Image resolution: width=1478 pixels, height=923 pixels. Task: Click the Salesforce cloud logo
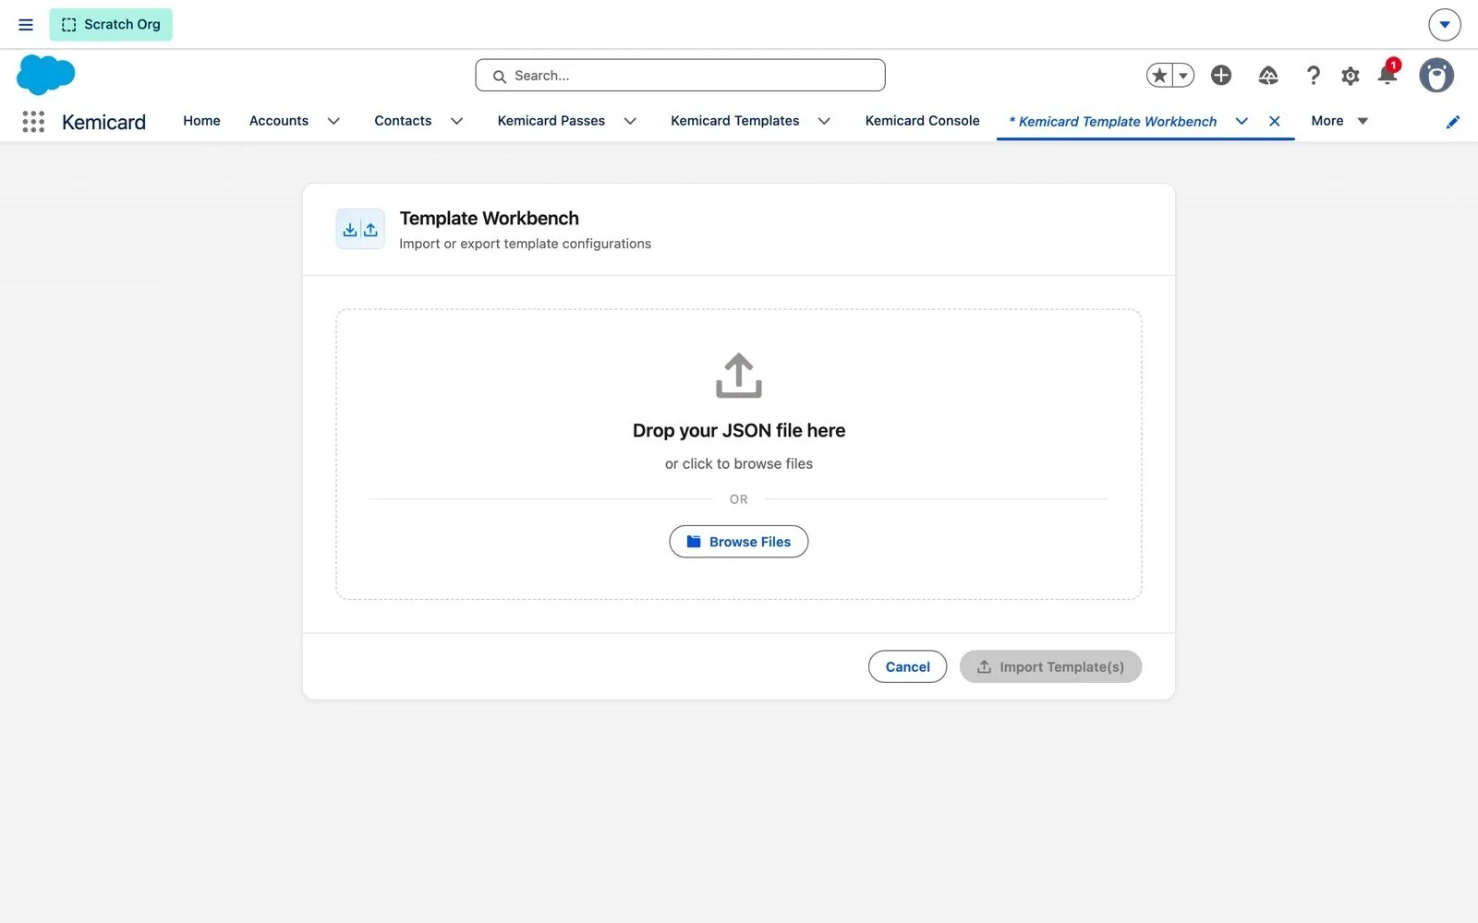[x=45, y=75]
